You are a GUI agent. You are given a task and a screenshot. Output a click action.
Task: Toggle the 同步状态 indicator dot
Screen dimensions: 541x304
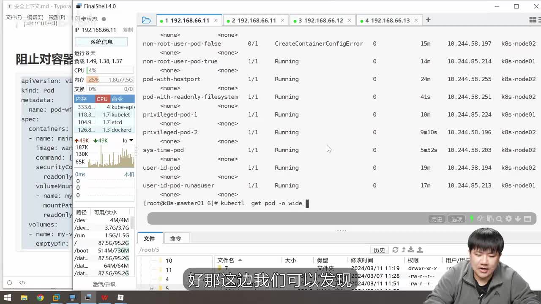click(x=104, y=19)
